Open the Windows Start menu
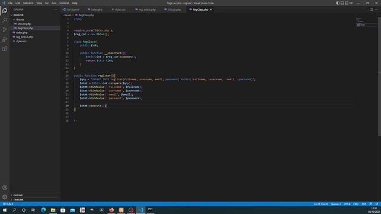Image resolution: width=381 pixels, height=214 pixels. [5, 210]
